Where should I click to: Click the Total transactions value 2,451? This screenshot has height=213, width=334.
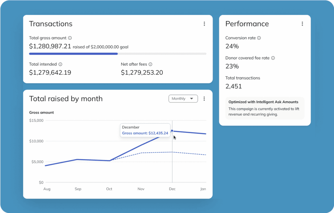(x=234, y=86)
